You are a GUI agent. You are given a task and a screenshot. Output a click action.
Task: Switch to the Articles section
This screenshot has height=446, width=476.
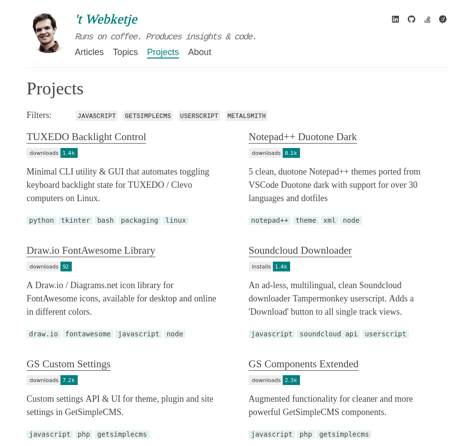click(89, 52)
